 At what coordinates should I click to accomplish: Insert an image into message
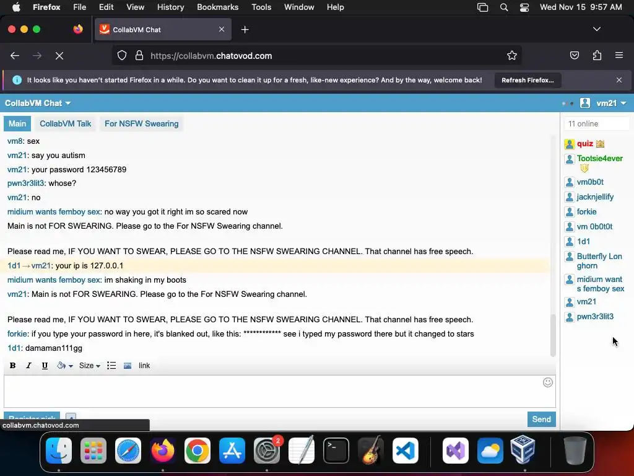tap(128, 366)
